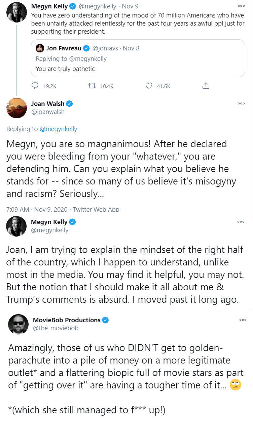
Task: Open the Joan Walsh display name link
Action: click(48, 103)
